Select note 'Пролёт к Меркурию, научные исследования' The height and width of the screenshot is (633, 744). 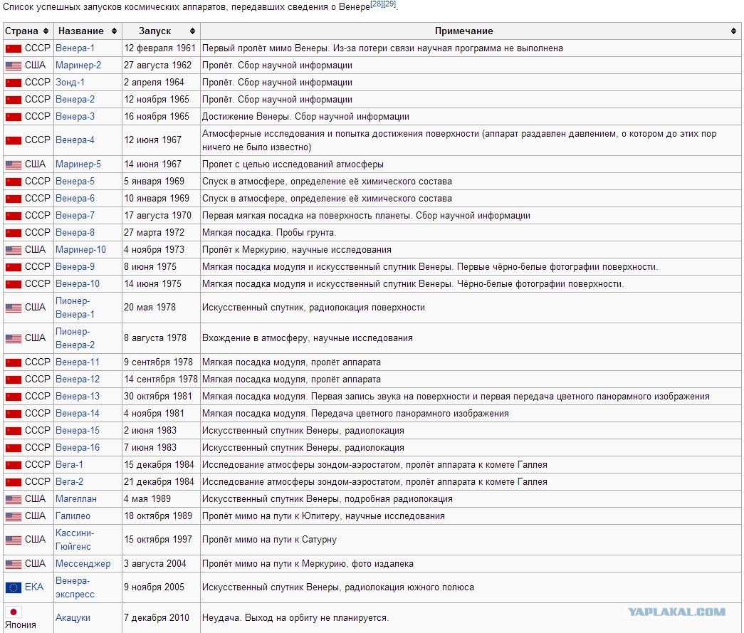pyautogui.click(x=297, y=250)
